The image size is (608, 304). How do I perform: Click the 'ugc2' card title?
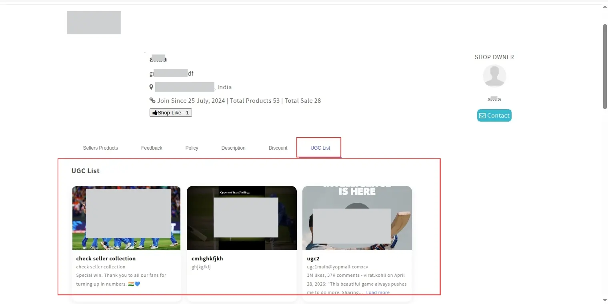tap(313, 258)
